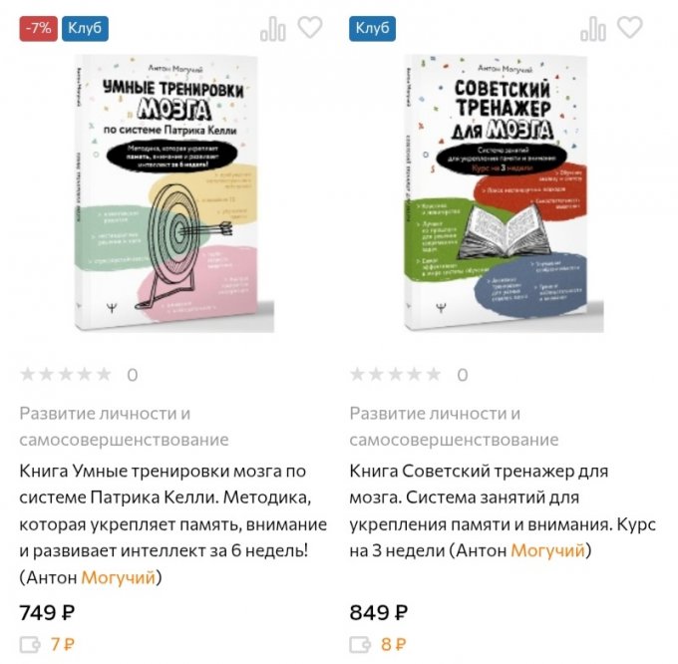Open Умные тренировки мозга cover image

point(173,193)
